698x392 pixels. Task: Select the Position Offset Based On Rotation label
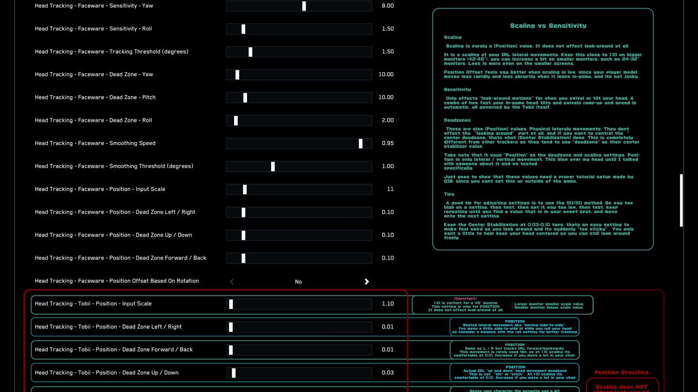pos(117,281)
